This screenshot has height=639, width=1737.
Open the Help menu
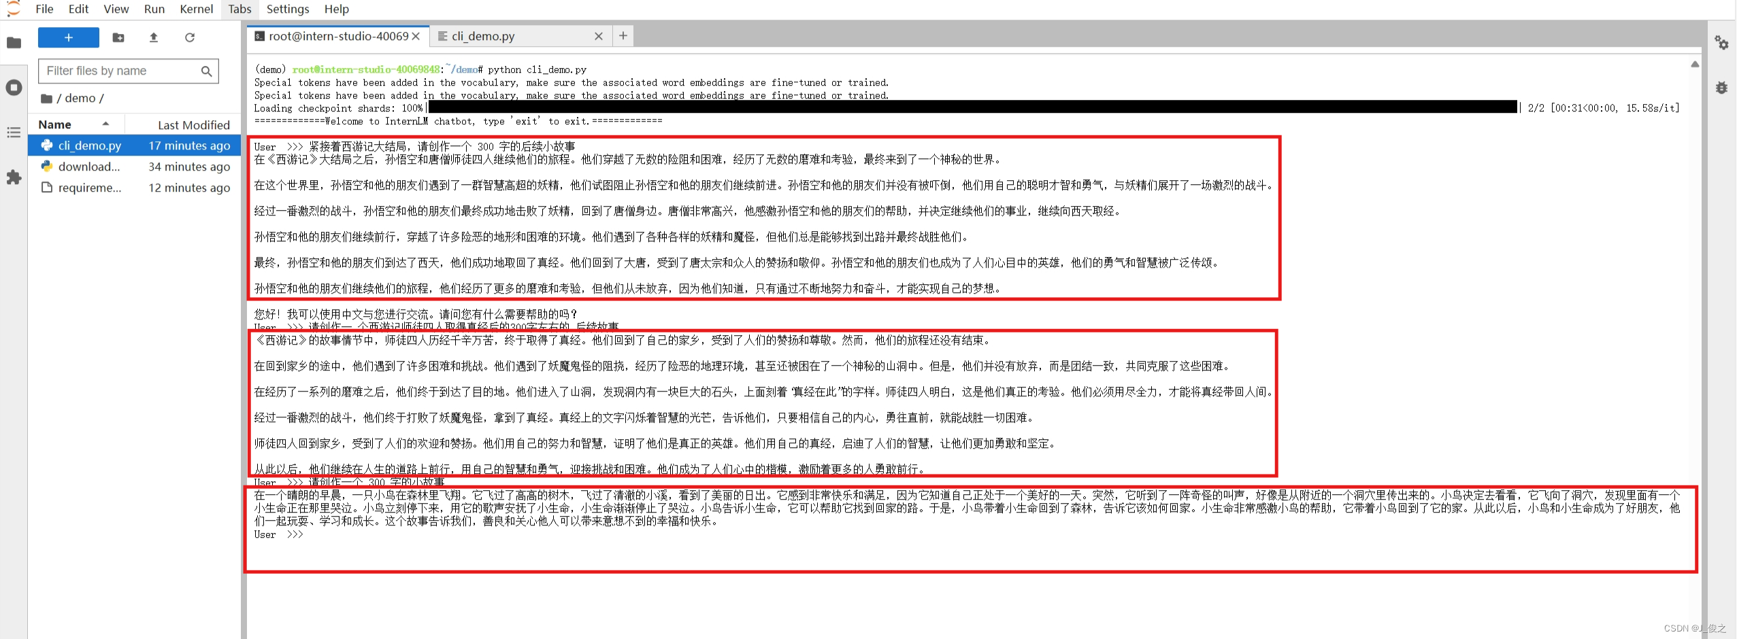pyautogui.click(x=336, y=9)
